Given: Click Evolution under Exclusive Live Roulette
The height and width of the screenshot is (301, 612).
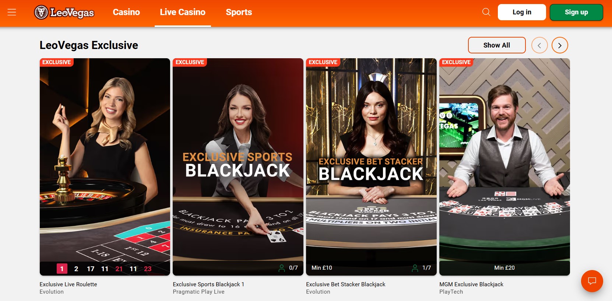Looking at the screenshot, I should pyautogui.click(x=52, y=292).
